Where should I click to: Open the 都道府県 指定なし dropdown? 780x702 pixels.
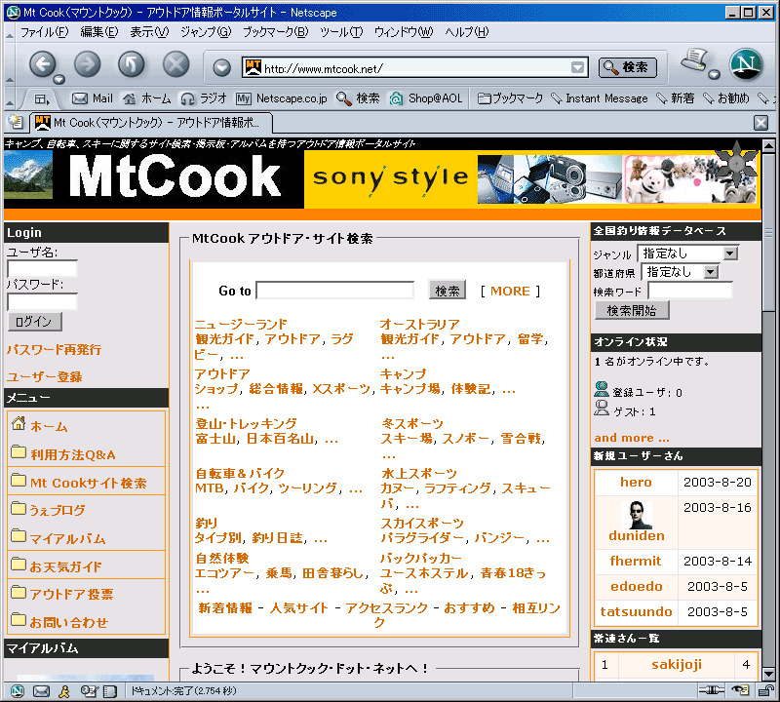(x=680, y=272)
